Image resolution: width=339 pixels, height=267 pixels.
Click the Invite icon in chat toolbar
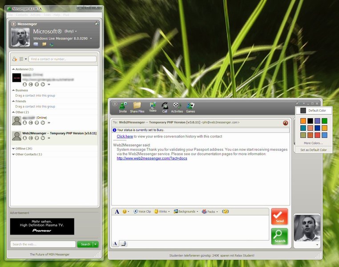coord(123,107)
